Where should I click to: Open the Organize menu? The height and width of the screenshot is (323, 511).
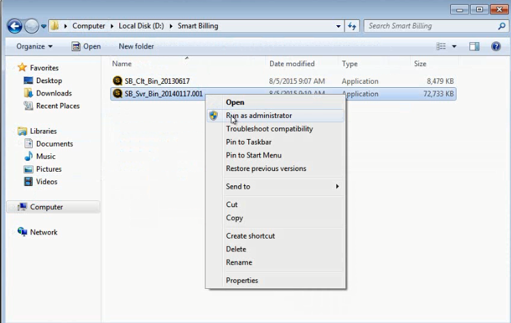(34, 46)
